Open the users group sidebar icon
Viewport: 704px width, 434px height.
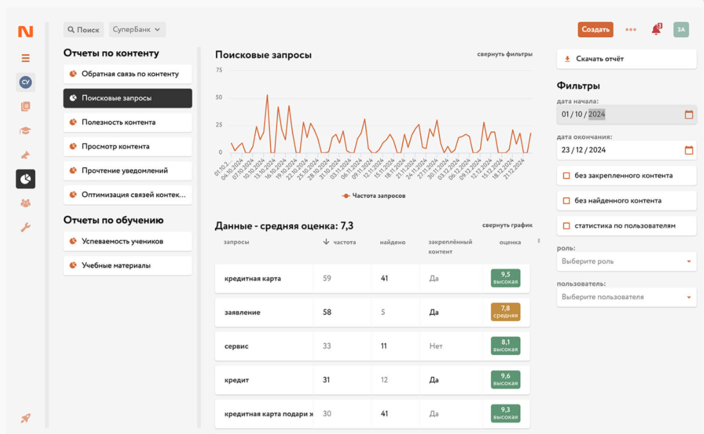pos(26,203)
